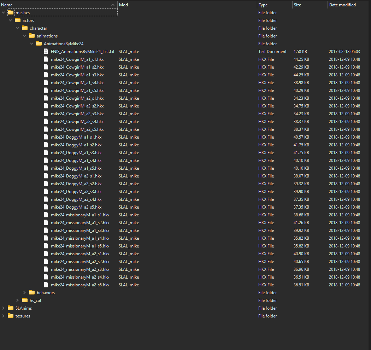Expand the SLAnims folder
Viewport: 371px width, 350px height.
pyautogui.click(x=3, y=308)
